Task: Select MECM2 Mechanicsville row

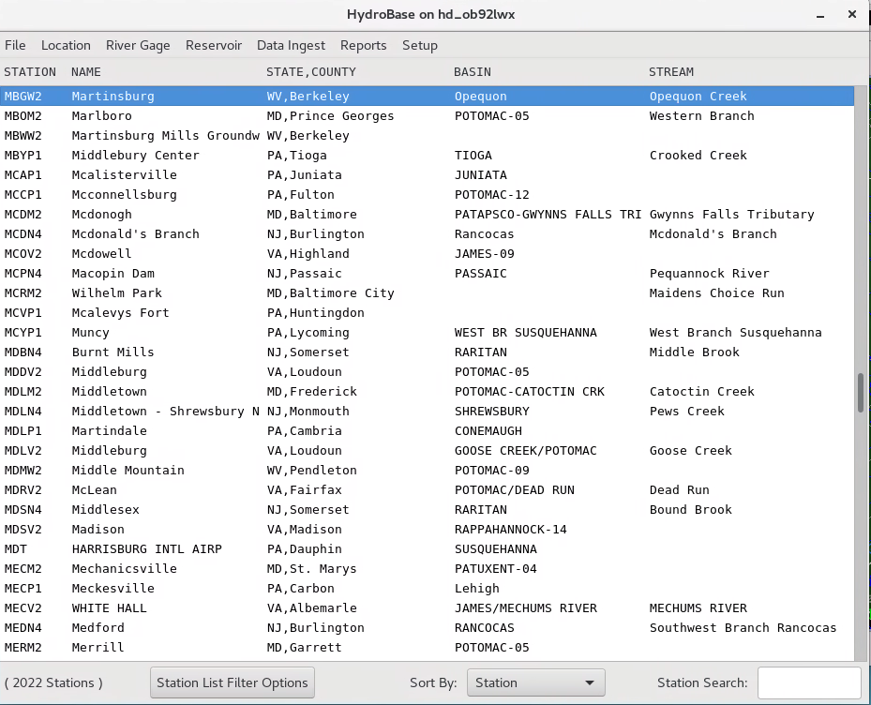Action: pos(427,569)
